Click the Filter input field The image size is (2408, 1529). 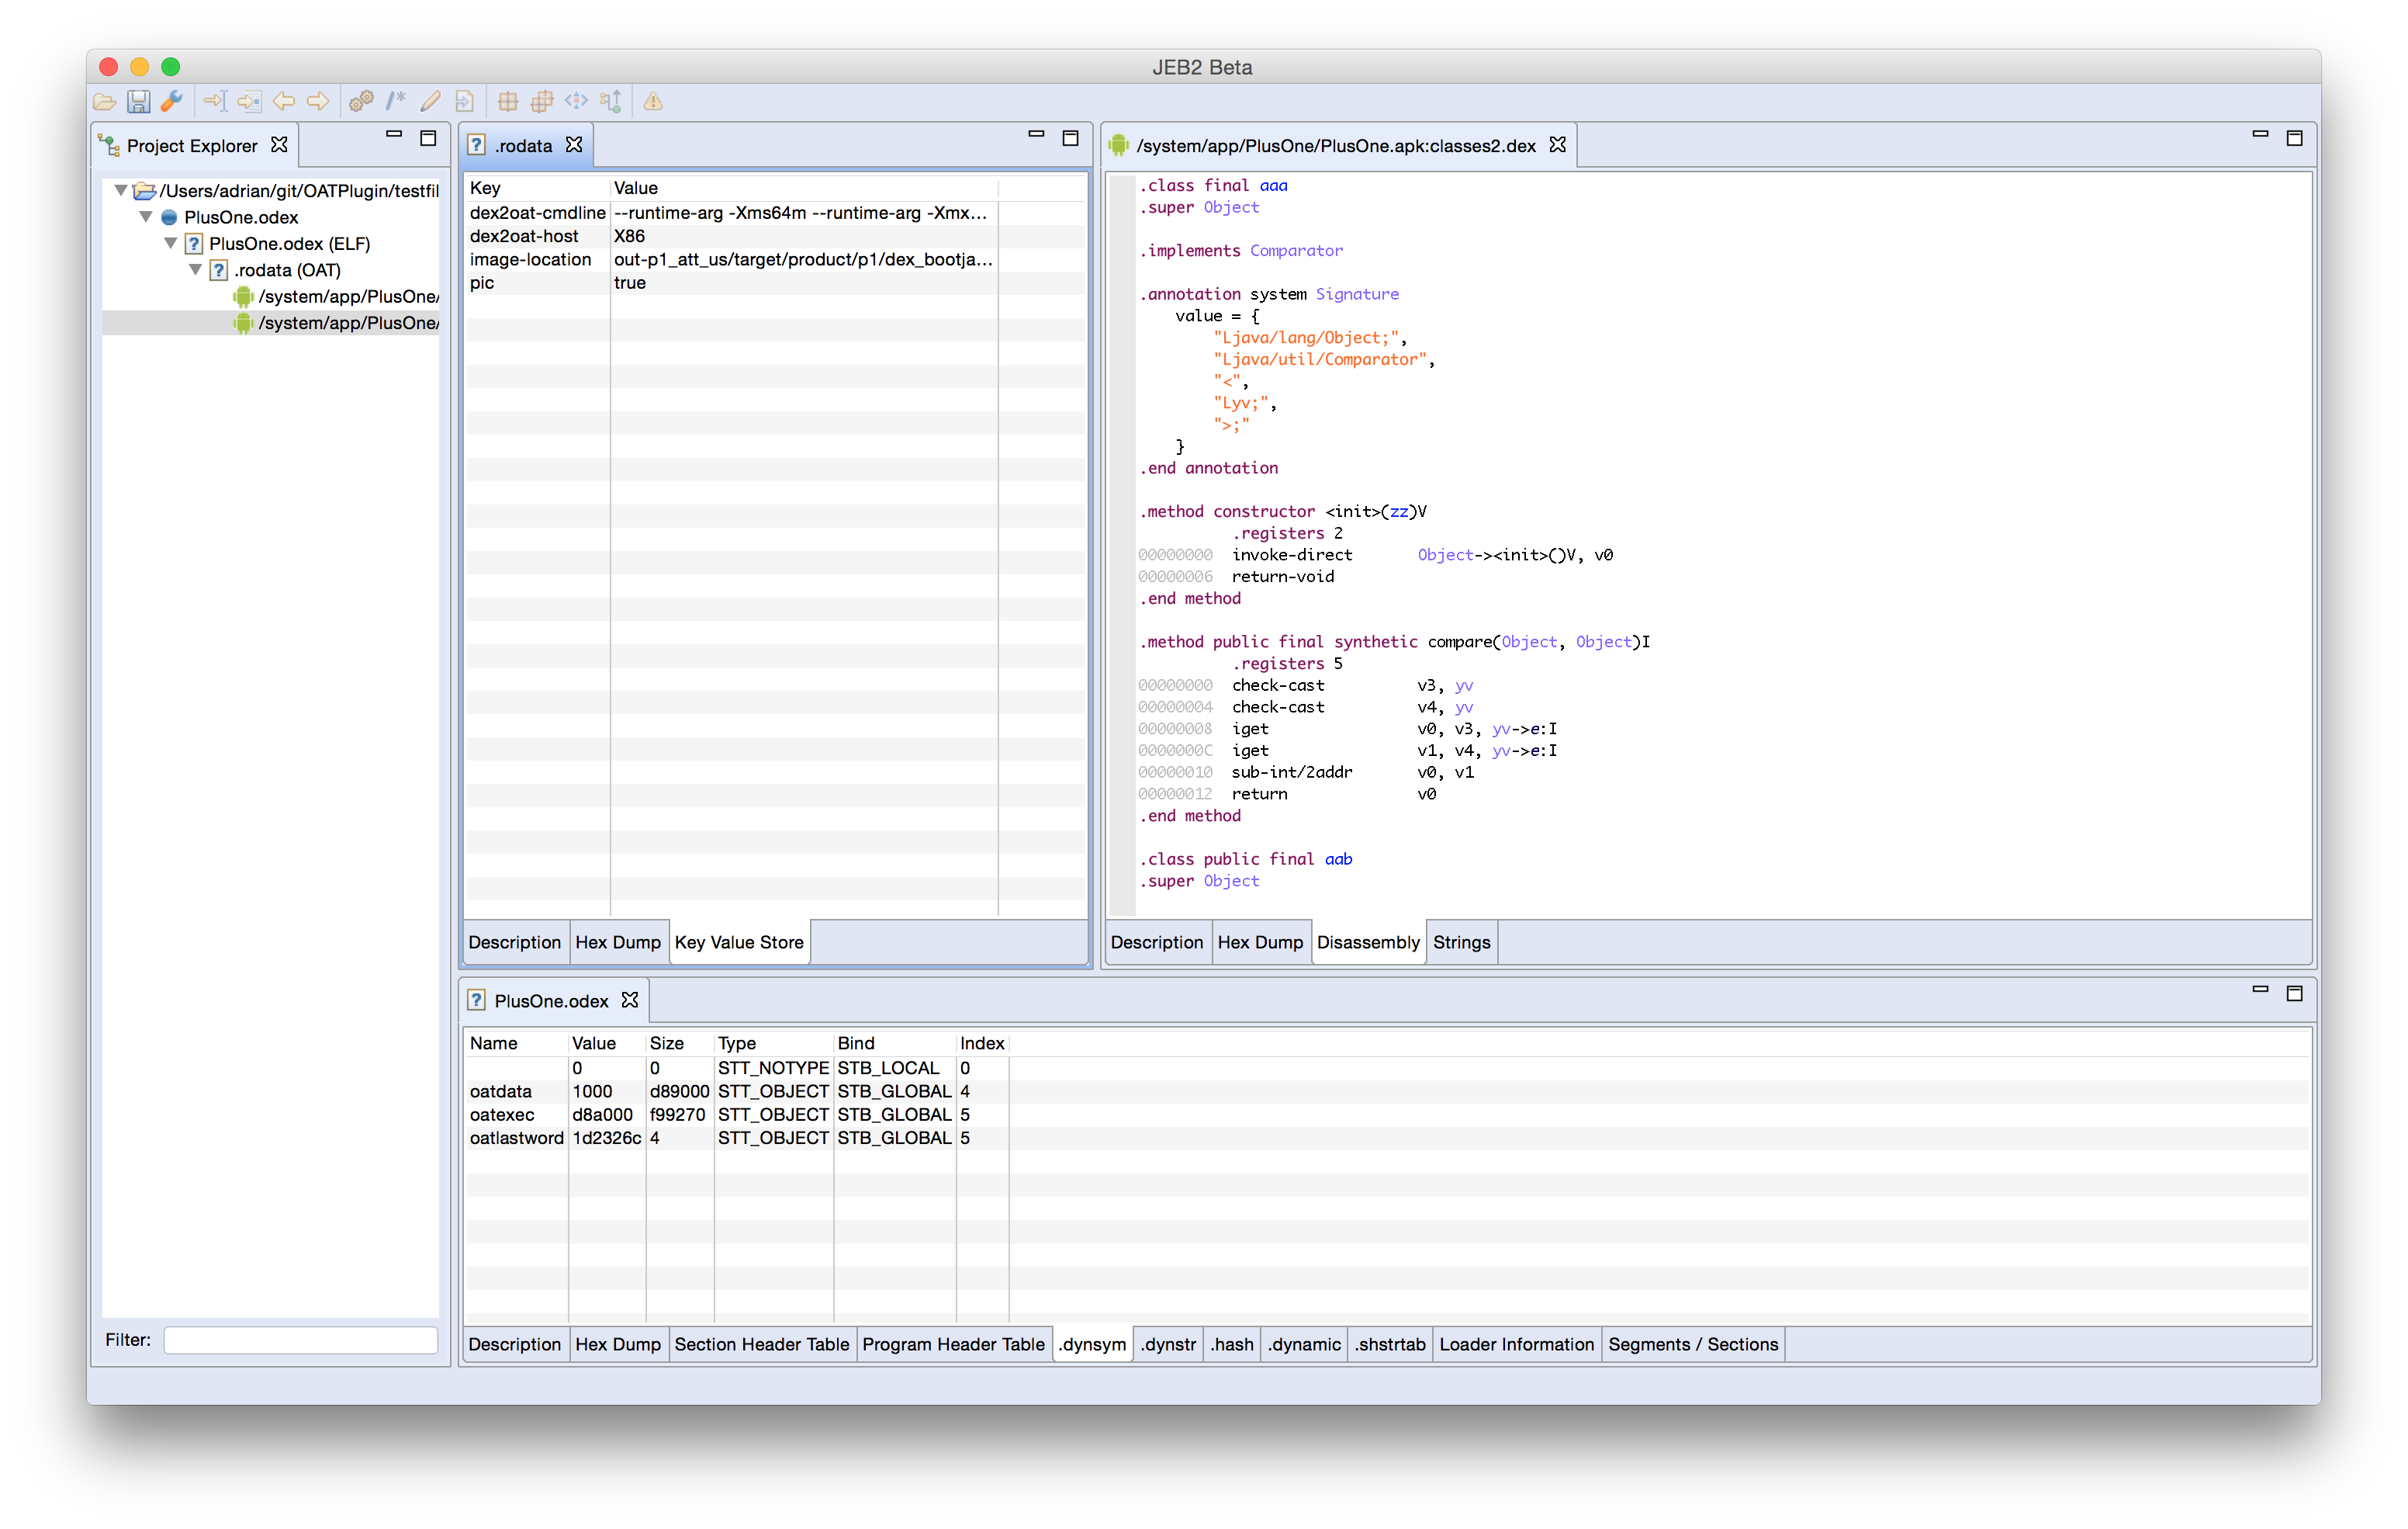point(301,1340)
